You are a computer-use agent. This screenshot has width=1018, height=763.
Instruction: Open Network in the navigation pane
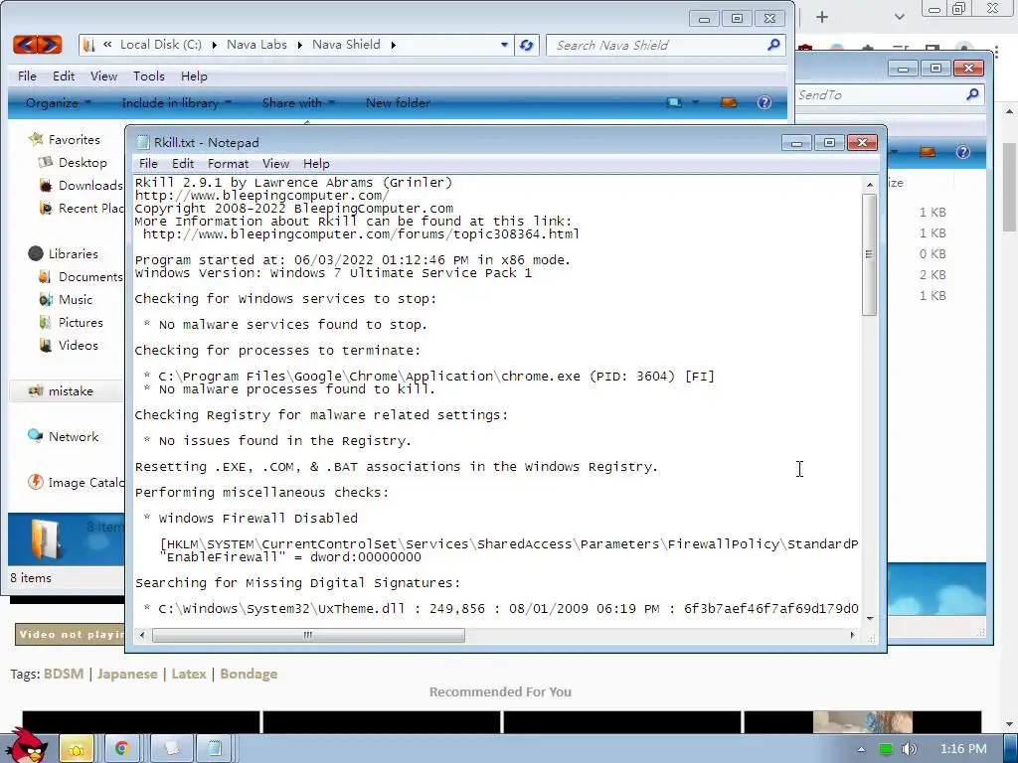tap(74, 436)
